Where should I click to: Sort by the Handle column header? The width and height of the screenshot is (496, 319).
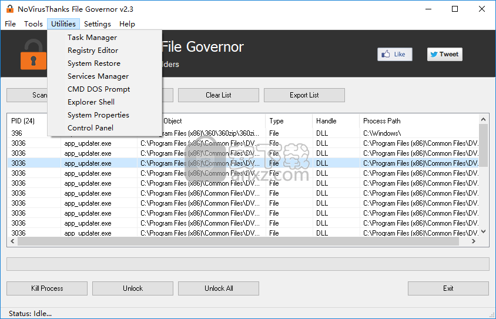tap(336, 121)
